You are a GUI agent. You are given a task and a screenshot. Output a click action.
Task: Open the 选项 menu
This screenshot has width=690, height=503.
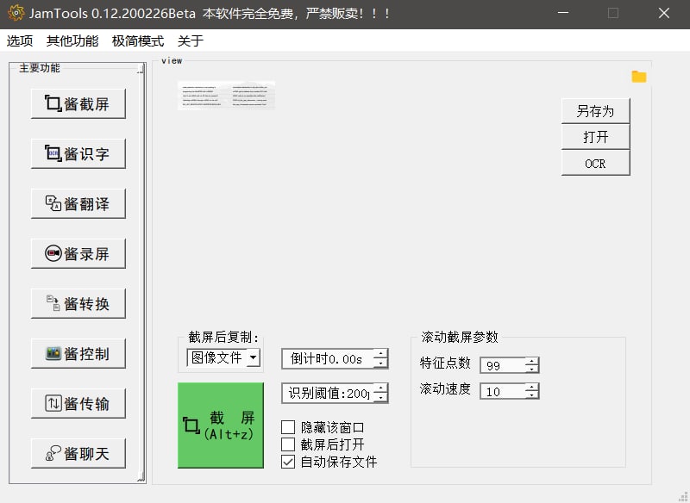click(20, 40)
